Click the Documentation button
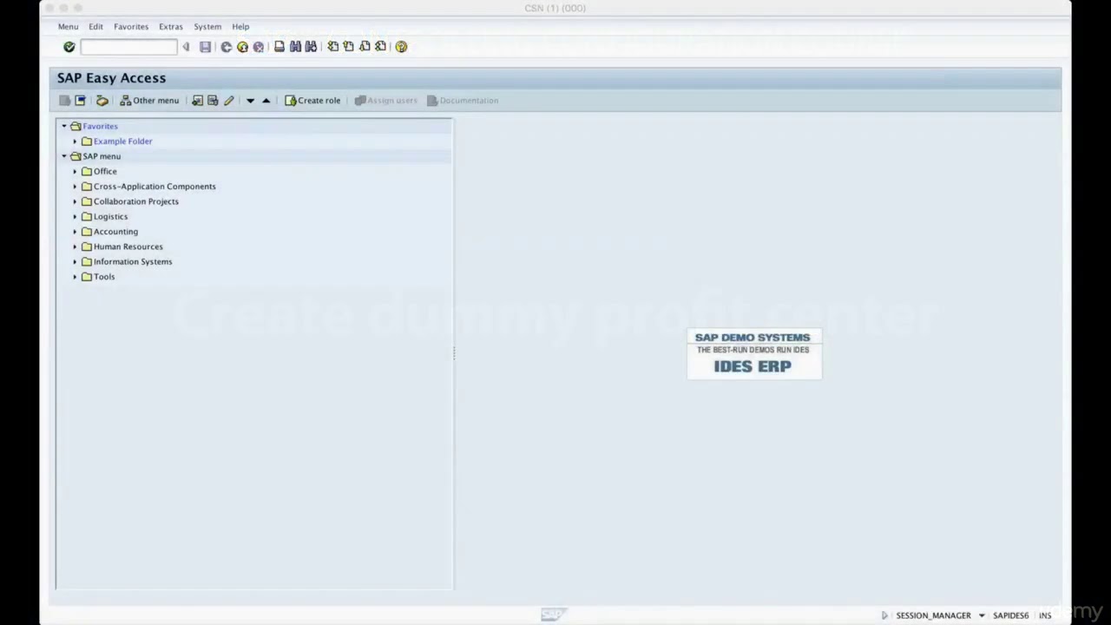 (x=463, y=101)
